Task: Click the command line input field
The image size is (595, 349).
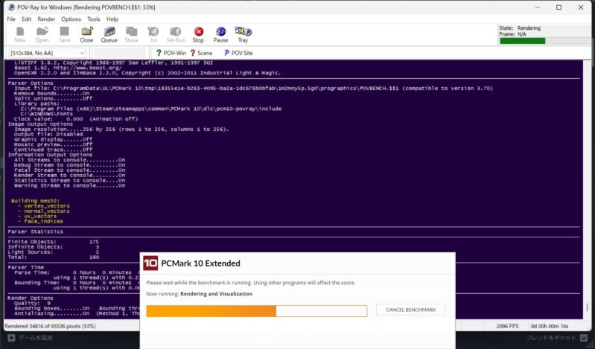Action: coord(120,53)
